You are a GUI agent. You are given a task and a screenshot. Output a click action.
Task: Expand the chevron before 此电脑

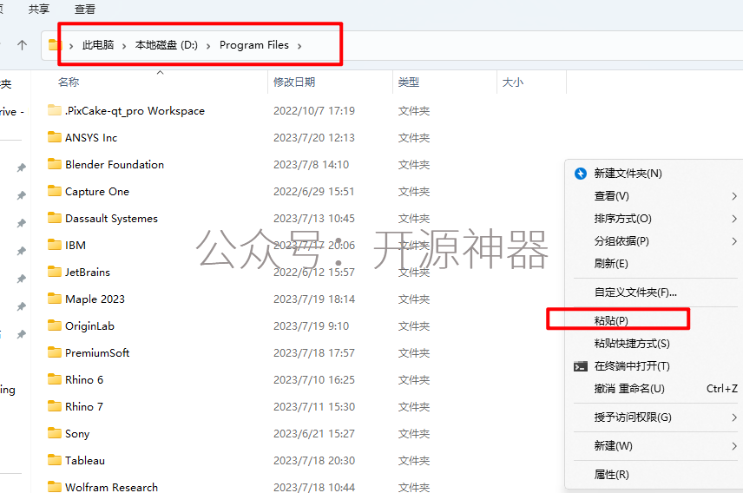71,46
